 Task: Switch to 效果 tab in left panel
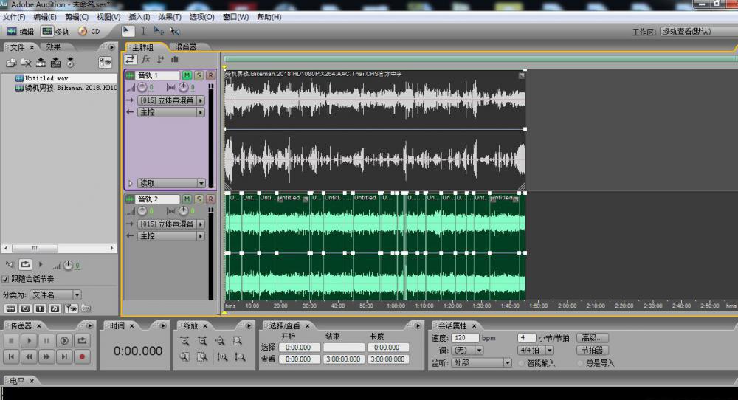[x=53, y=47]
